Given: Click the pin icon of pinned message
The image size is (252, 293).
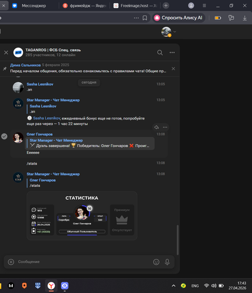Looking at the screenshot, I should tap(5, 69).
